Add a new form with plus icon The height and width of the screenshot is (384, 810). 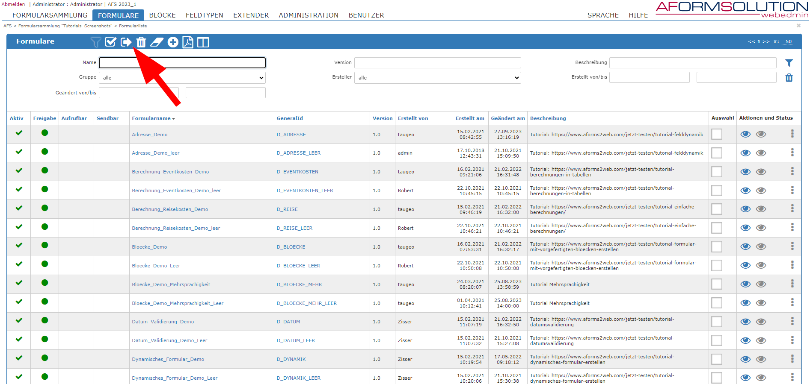tap(173, 42)
